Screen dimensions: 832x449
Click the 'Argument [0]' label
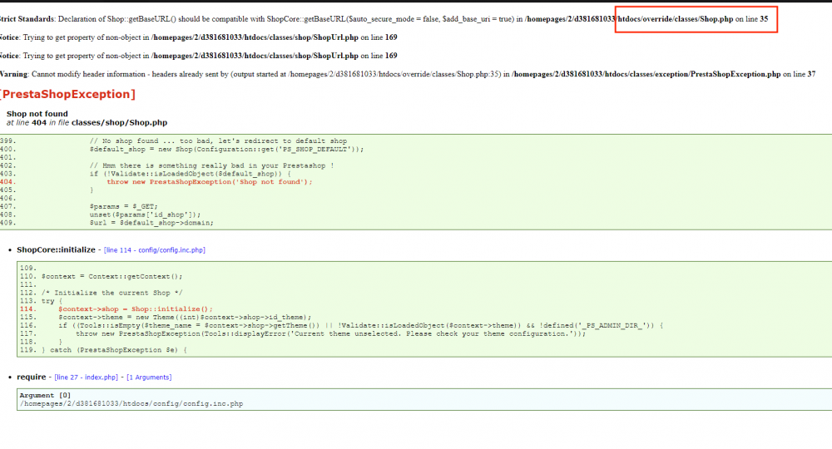point(45,396)
